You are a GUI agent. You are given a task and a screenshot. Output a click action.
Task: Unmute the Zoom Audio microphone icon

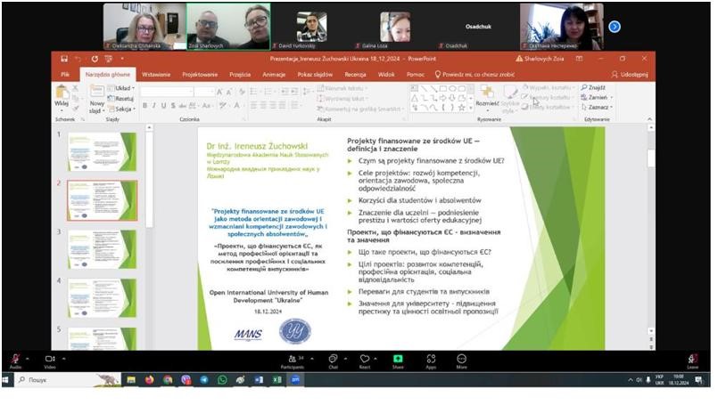point(15,358)
